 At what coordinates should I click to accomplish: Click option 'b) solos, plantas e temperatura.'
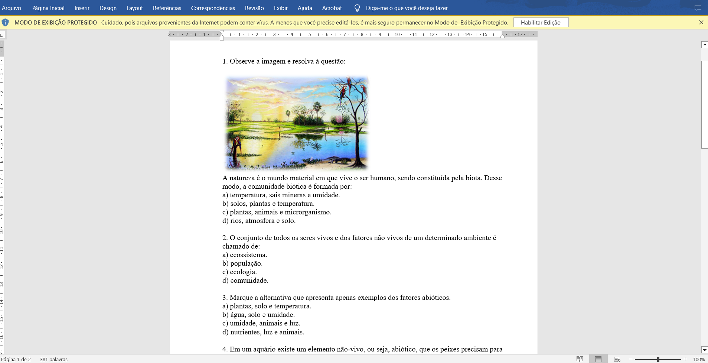click(268, 204)
